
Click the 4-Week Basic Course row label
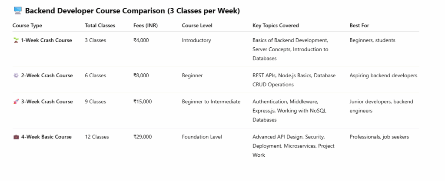(46, 137)
